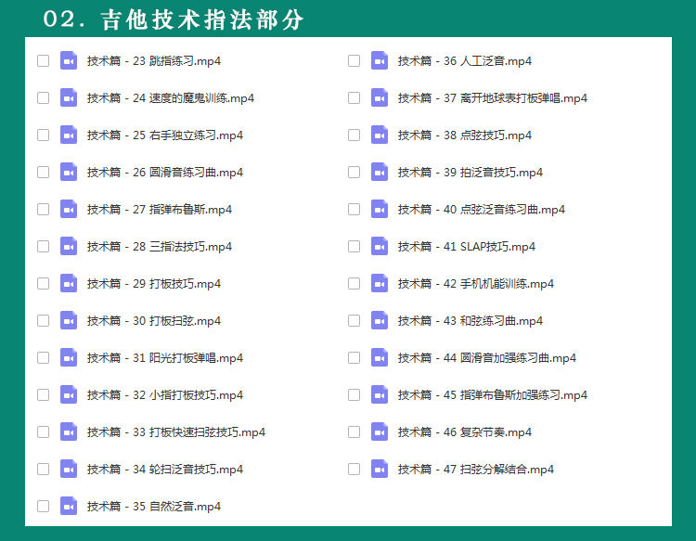Click video file icon beside 30 打板扫弦.mp4
Screen dimensions: 696x541
[x=69, y=321]
